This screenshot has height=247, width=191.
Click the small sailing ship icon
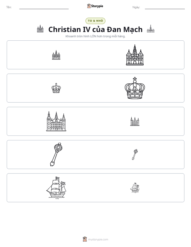135,188
